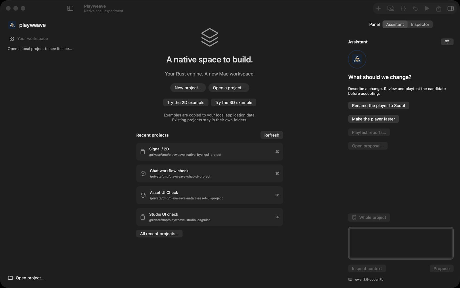Toggle the right panel sidebar icon

(451, 8)
